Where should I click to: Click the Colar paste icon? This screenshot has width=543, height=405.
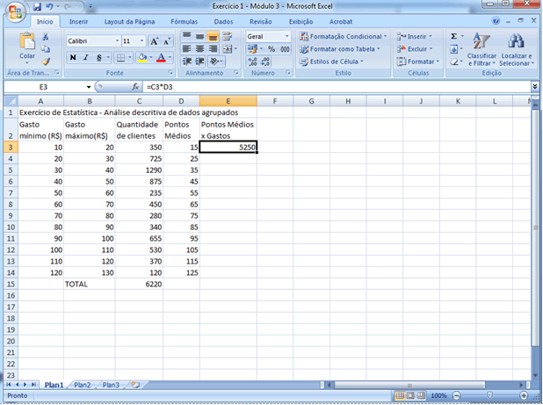(27, 40)
